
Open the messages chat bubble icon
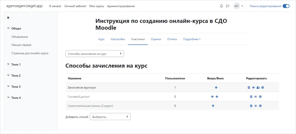point(228,6)
